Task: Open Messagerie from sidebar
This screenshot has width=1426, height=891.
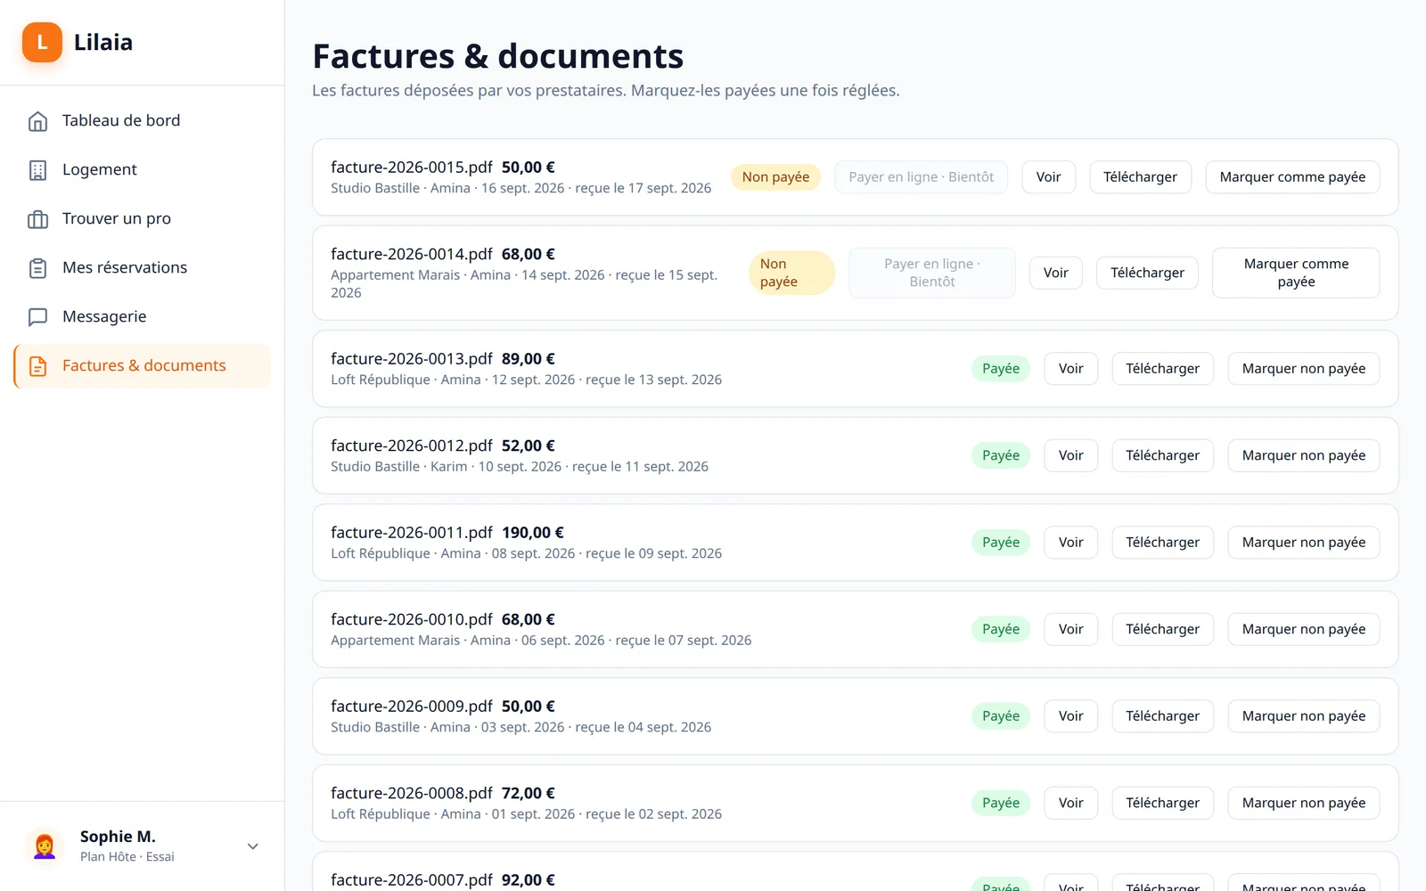Action: click(x=143, y=317)
